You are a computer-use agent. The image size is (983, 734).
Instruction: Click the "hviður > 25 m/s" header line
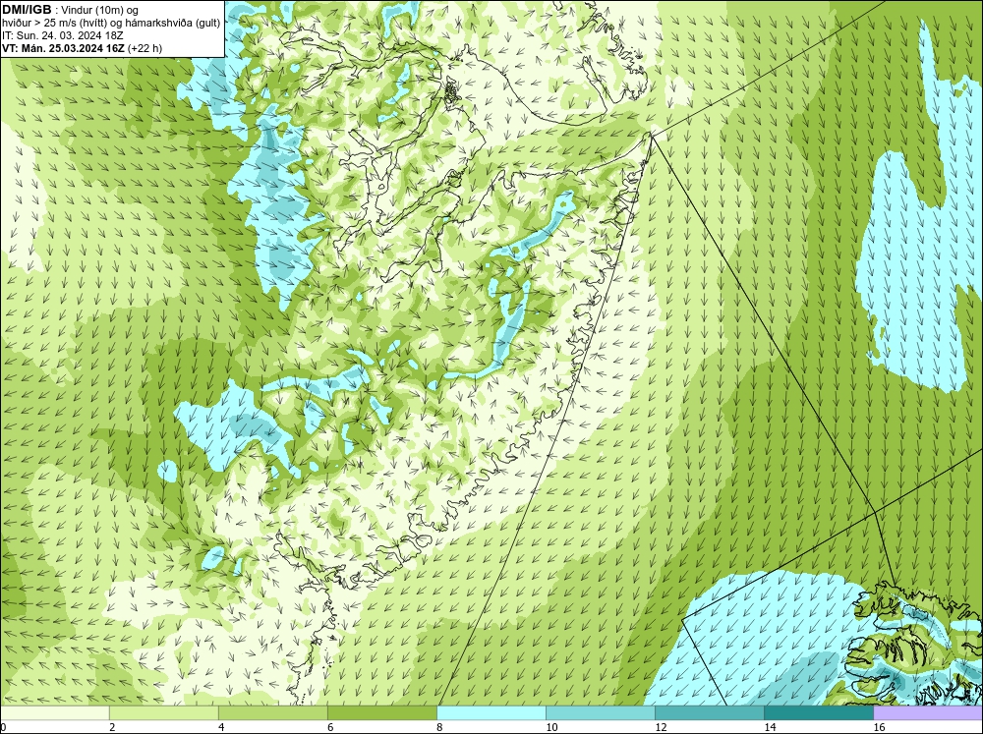coord(111,23)
